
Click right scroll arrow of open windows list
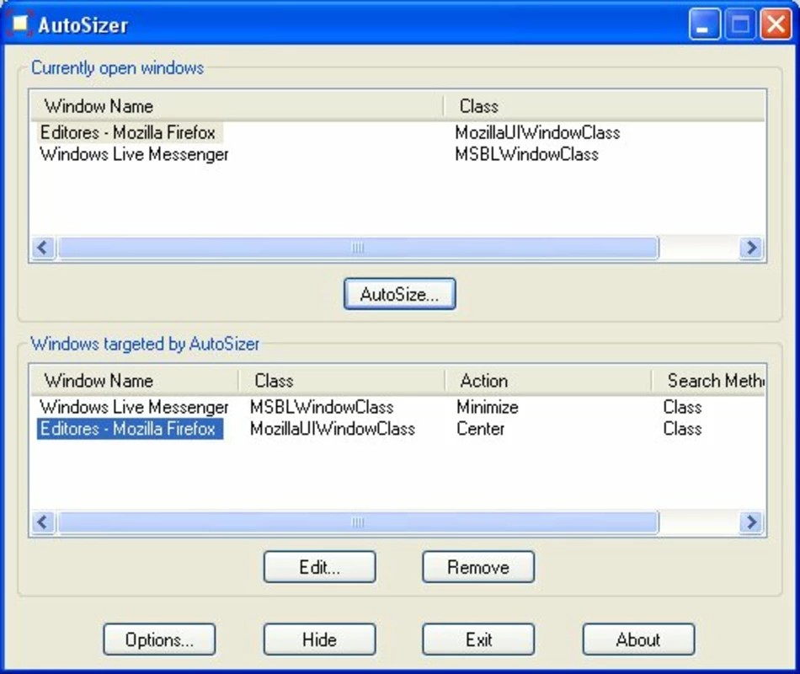(x=751, y=248)
